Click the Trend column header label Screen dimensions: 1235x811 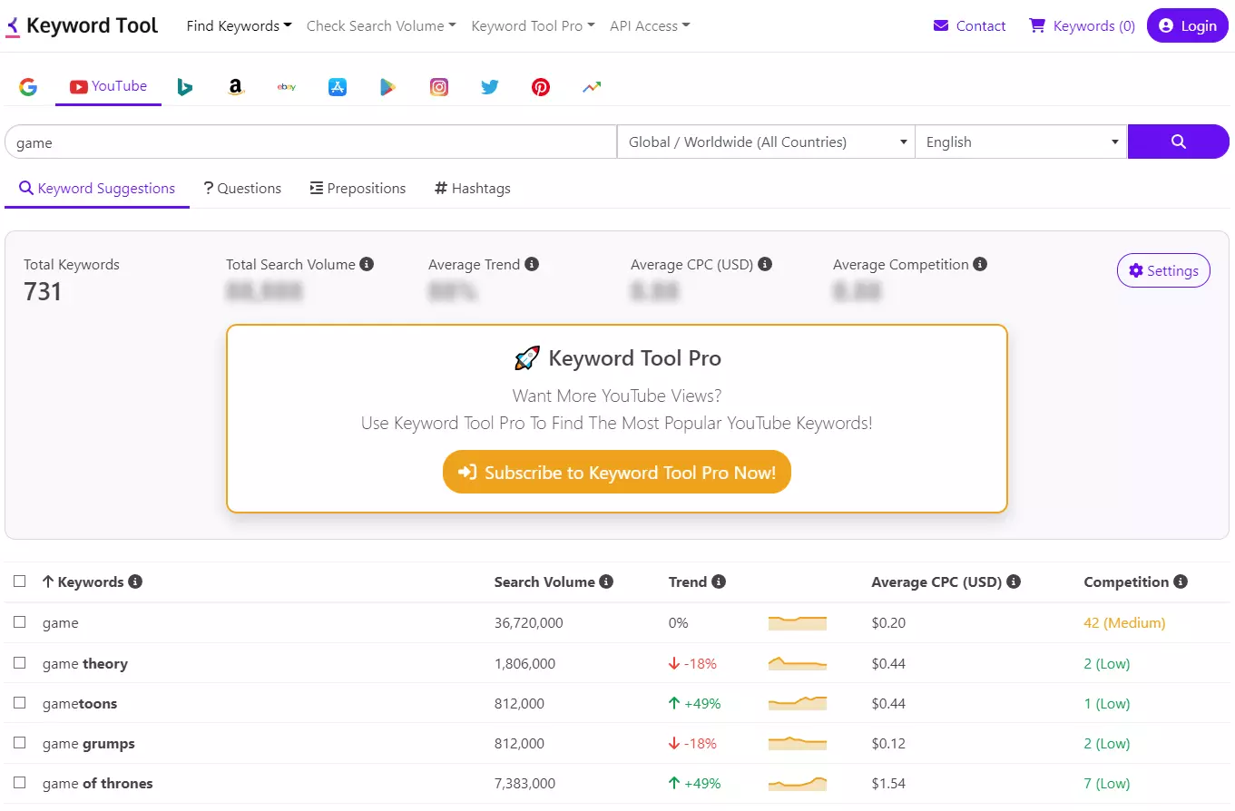(688, 581)
